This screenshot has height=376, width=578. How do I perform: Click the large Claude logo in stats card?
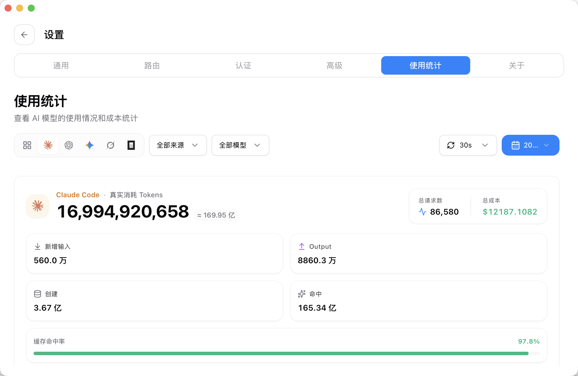click(x=38, y=206)
